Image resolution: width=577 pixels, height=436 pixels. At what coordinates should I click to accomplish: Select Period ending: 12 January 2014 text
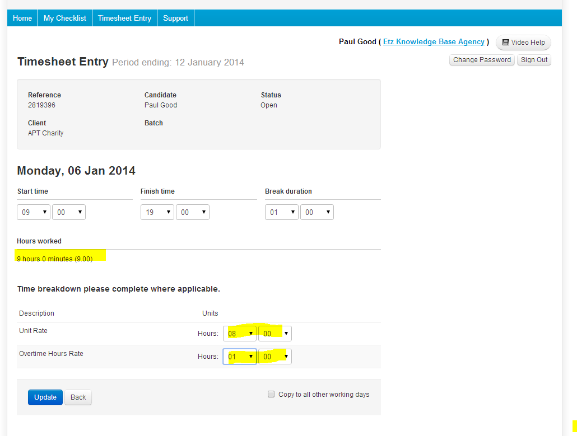tap(178, 62)
